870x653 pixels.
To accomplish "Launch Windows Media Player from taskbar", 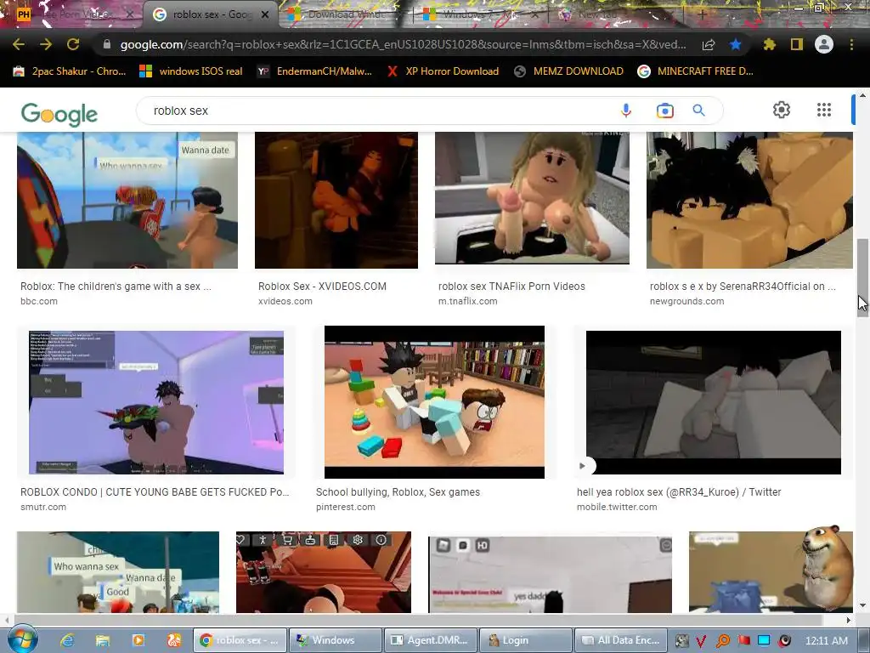I will click(138, 640).
